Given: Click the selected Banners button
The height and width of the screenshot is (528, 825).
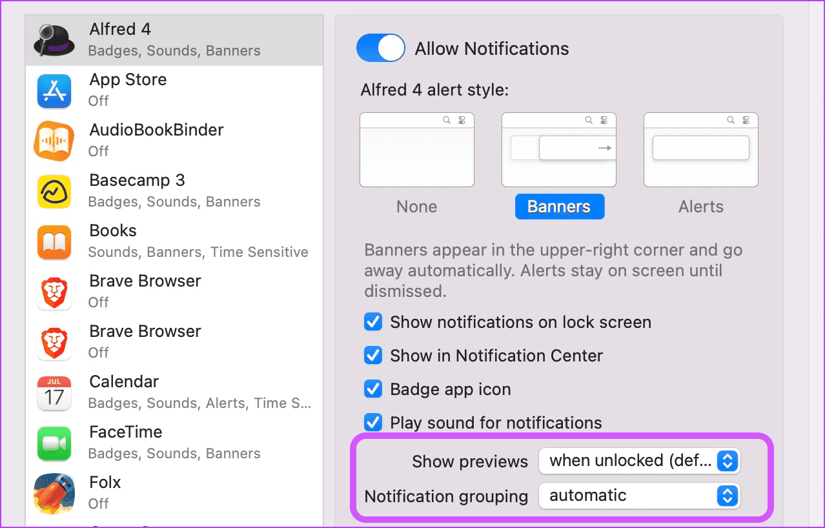Looking at the screenshot, I should tap(560, 207).
